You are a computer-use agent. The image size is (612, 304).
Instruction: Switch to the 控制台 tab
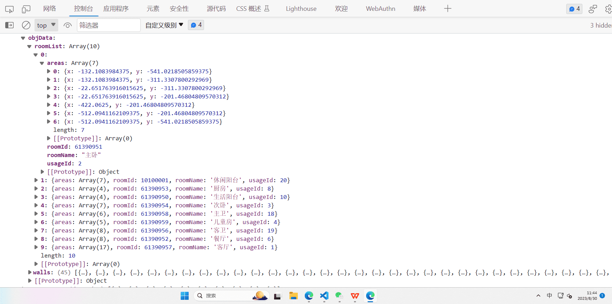click(83, 9)
